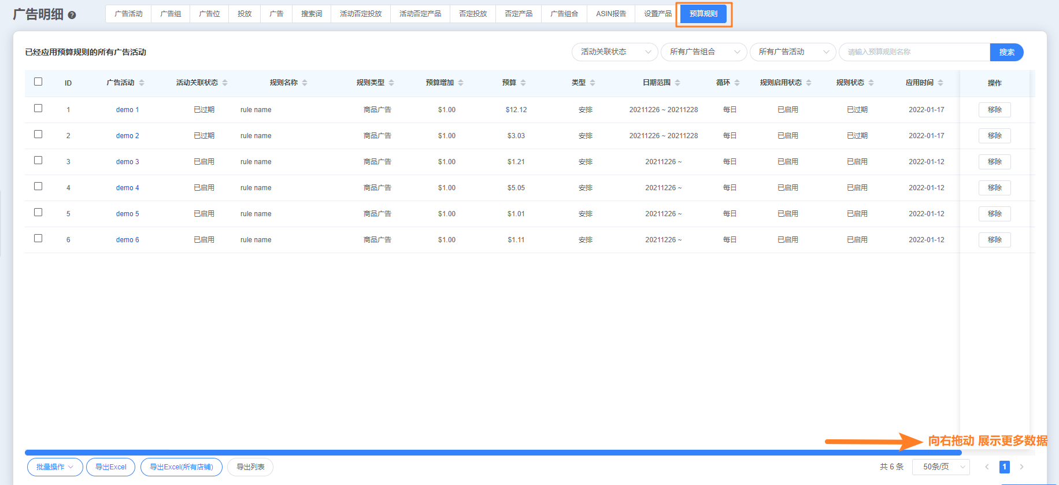The width and height of the screenshot is (1059, 485).
Task: Go to next page arrow in pagination
Action: tap(1021, 467)
